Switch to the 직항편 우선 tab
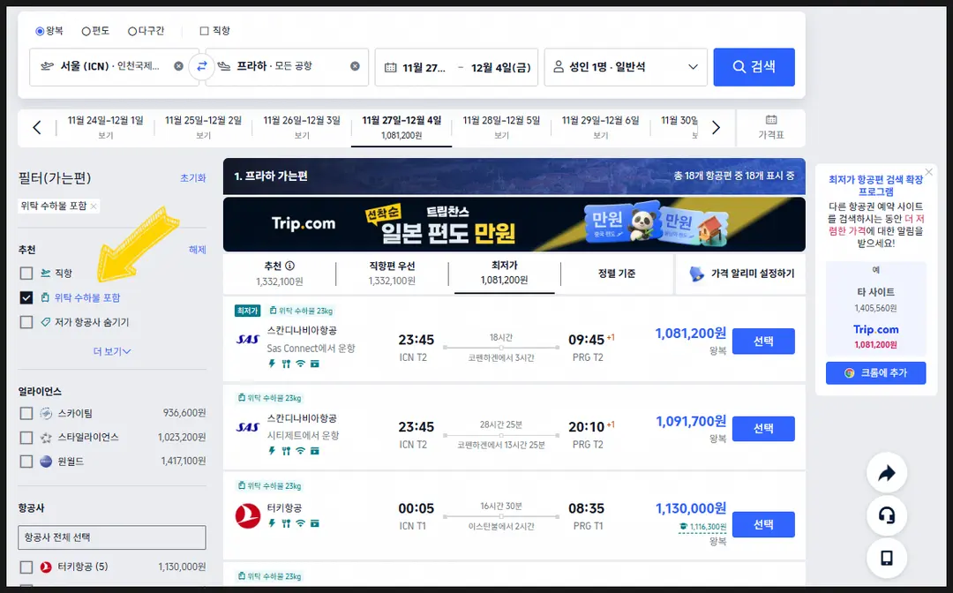This screenshot has height=593, width=953. pos(392,274)
